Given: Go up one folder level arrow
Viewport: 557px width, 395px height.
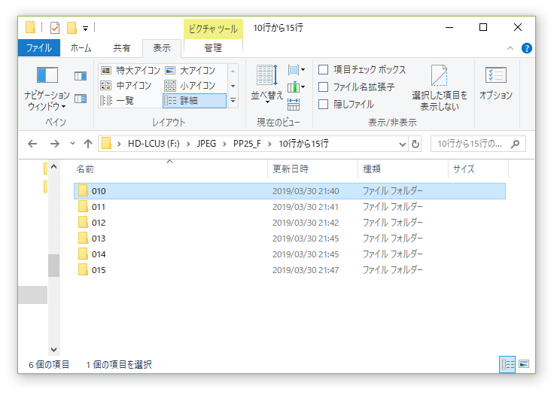Looking at the screenshot, I should [88, 144].
